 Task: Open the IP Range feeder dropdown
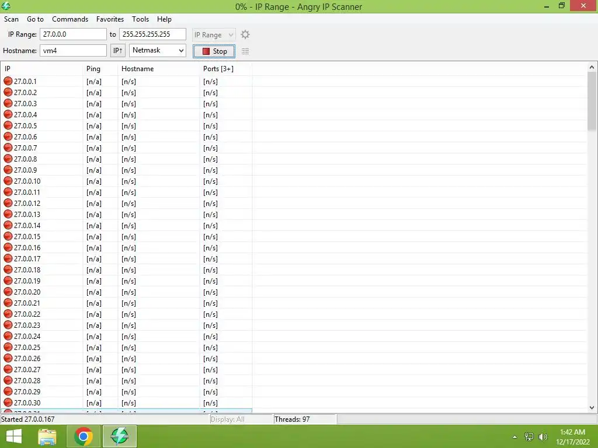click(214, 34)
